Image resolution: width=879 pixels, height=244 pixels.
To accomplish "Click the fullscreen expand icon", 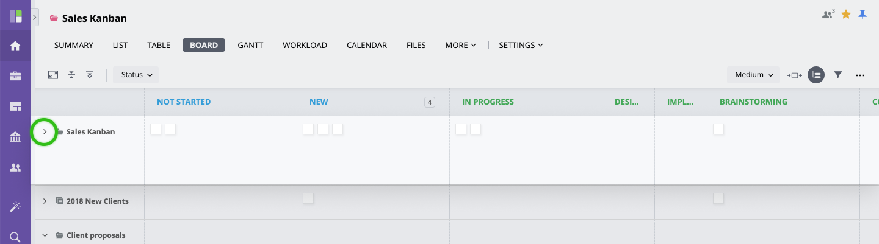I will click(53, 75).
